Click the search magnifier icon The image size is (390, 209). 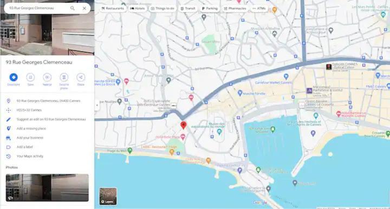73,8
